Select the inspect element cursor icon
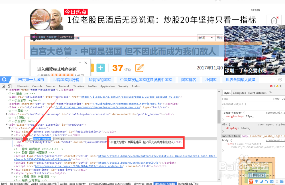This screenshot has width=285, height=185. (x=3, y=86)
